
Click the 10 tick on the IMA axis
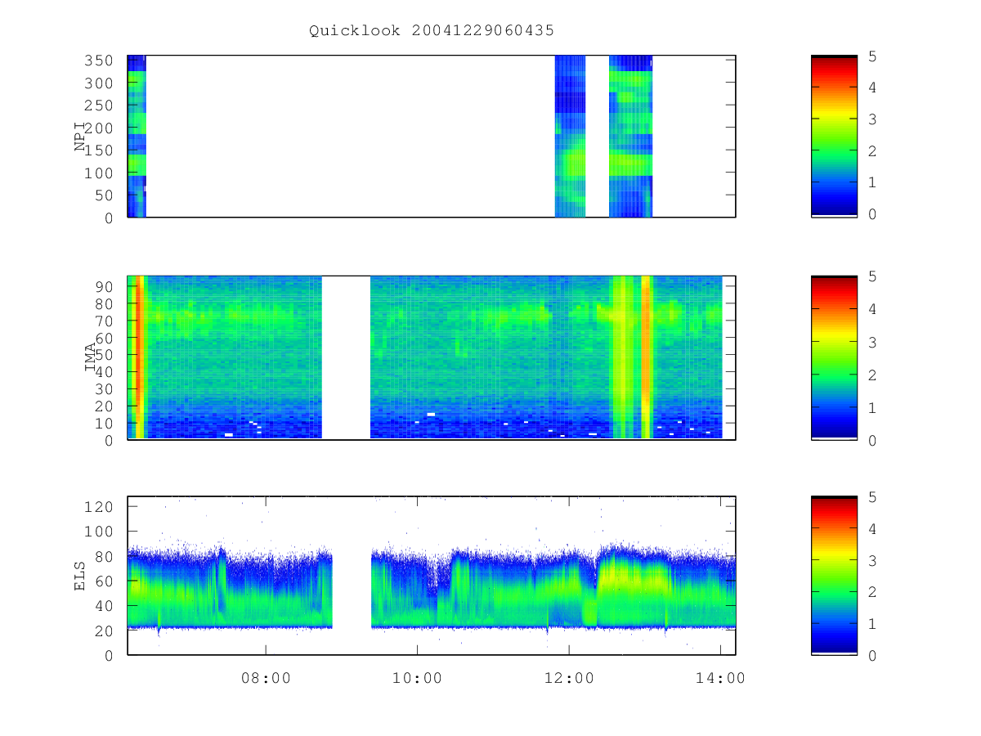(x=104, y=423)
